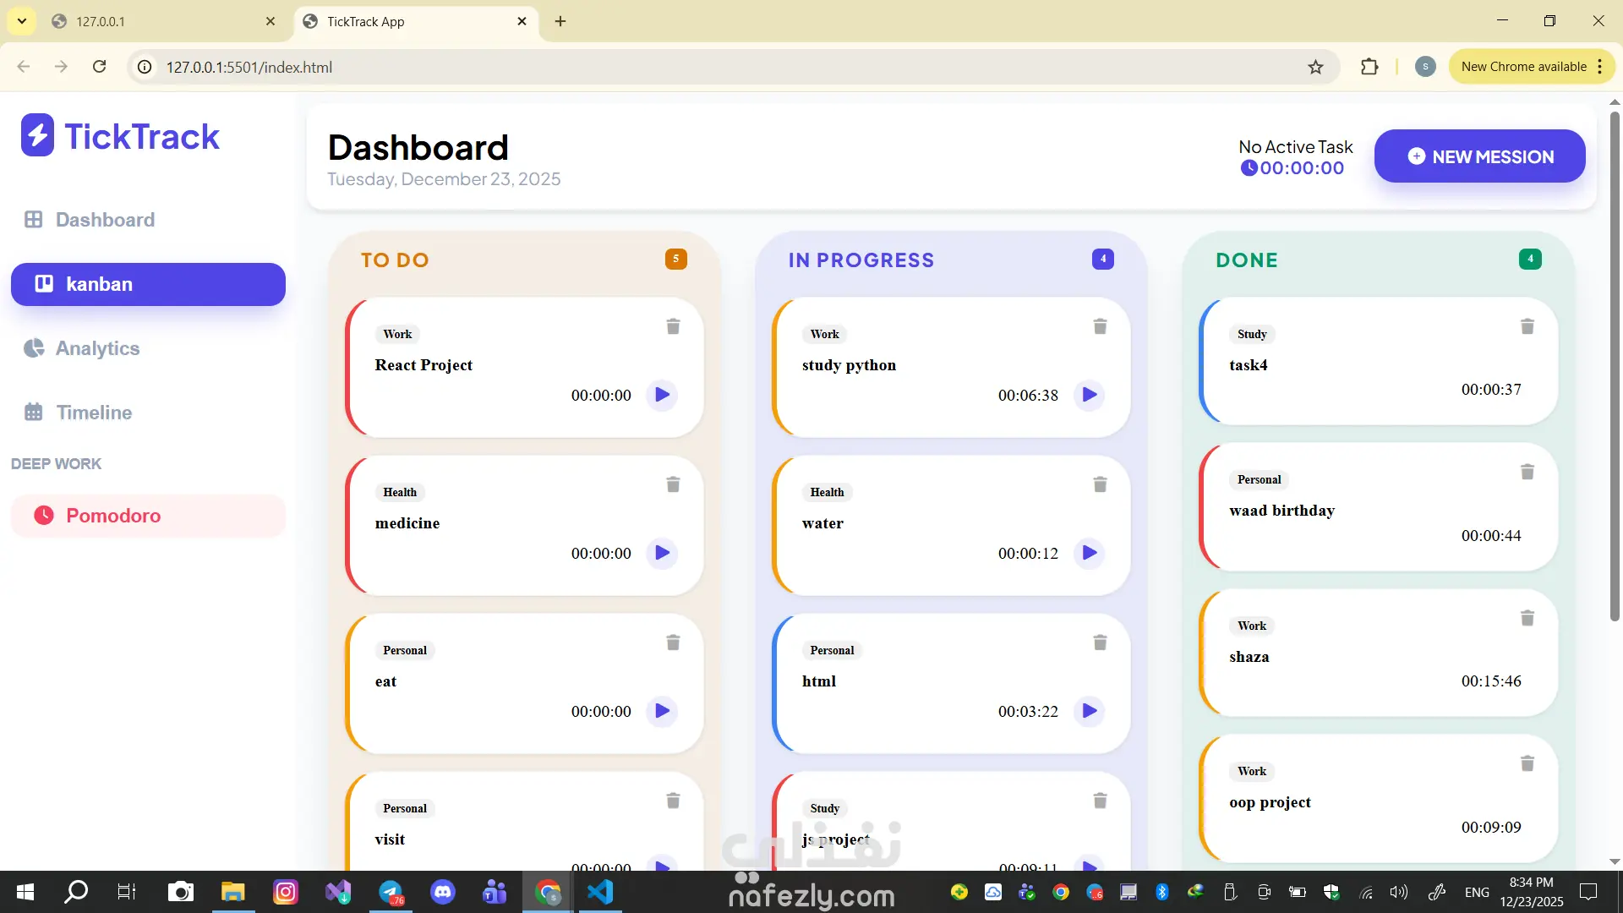Play the study python task timer
The height and width of the screenshot is (913, 1623).
click(1089, 395)
